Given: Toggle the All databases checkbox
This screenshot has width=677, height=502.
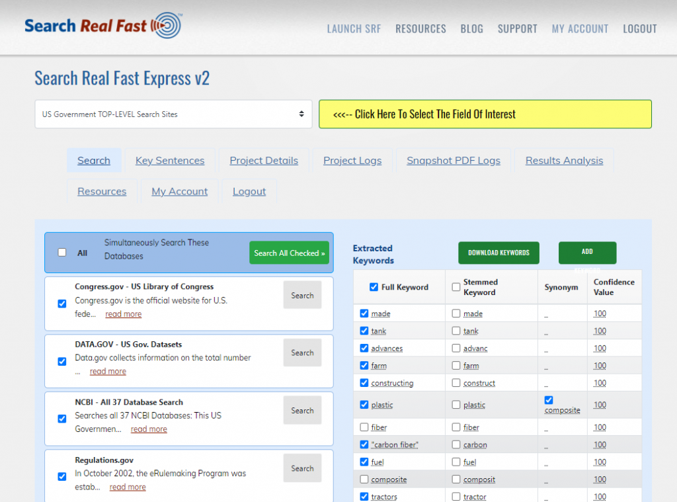Looking at the screenshot, I should click(62, 252).
